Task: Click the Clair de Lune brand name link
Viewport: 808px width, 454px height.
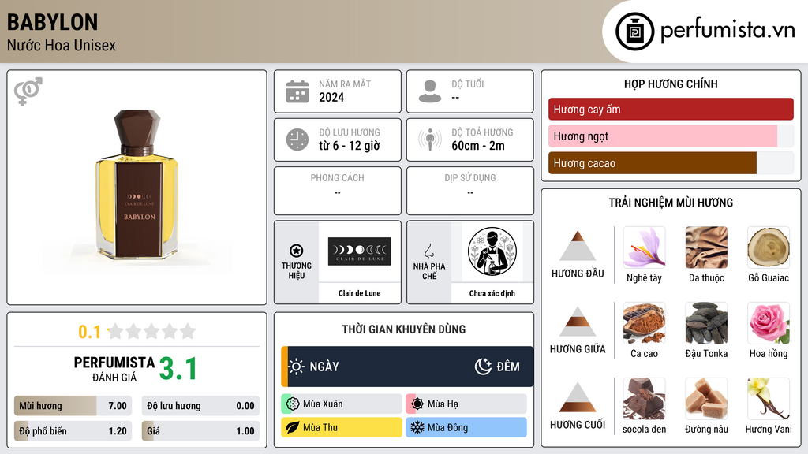Action: [359, 293]
